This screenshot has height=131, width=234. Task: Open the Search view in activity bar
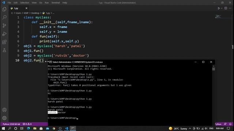click(4, 17)
